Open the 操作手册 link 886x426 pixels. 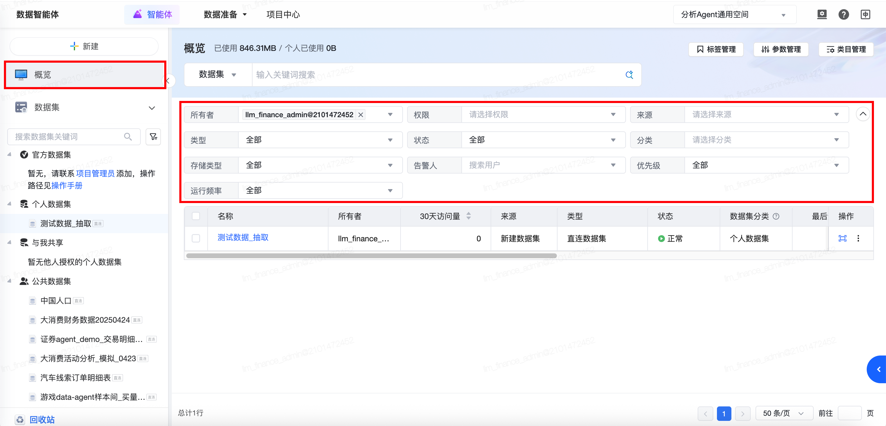pyautogui.click(x=67, y=186)
